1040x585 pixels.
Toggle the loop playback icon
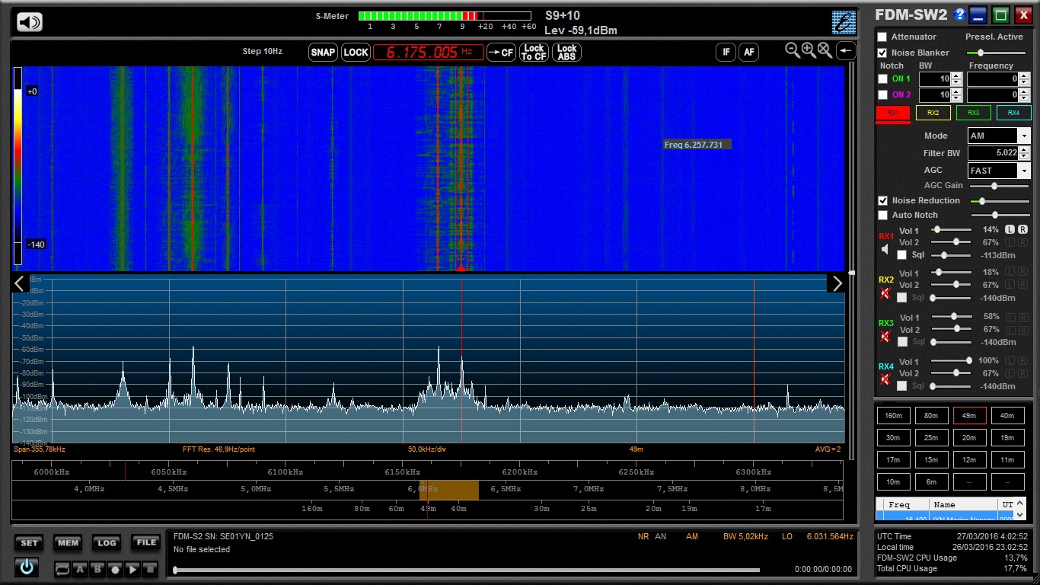pos(62,569)
